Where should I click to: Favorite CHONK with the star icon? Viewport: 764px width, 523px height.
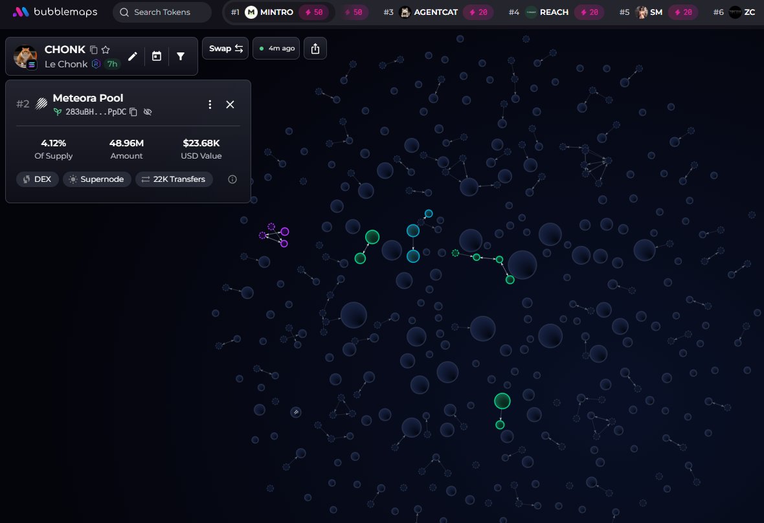tap(106, 50)
